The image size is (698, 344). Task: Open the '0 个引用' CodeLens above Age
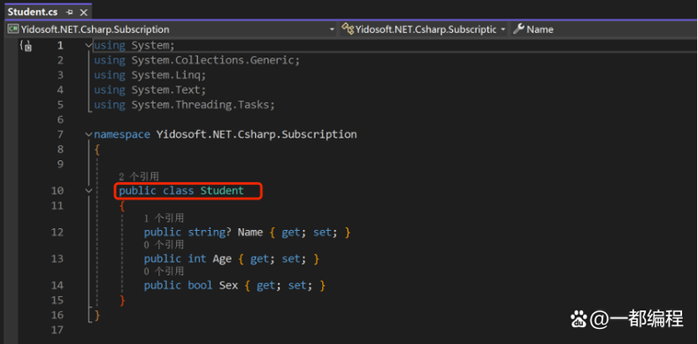(x=164, y=245)
